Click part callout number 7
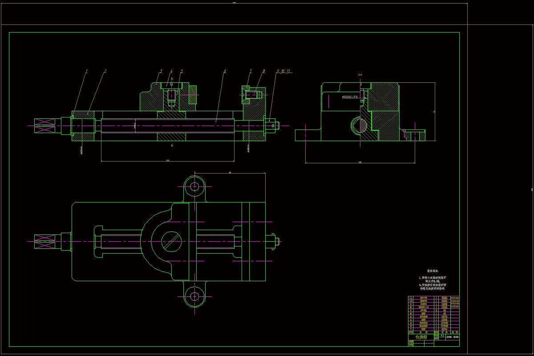The image size is (534, 356). [x=251, y=71]
